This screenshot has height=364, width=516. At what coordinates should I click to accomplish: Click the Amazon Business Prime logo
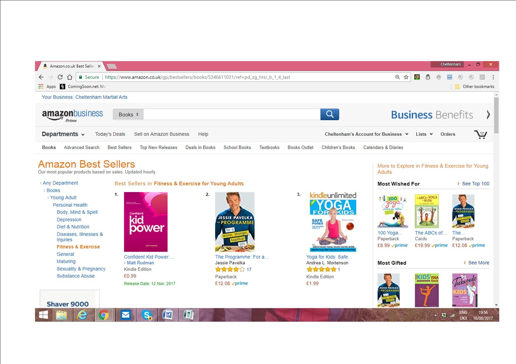(x=72, y=115)
